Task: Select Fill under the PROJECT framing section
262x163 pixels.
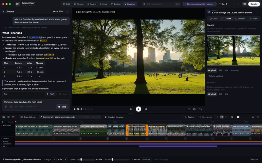Action: pos(220,94)
